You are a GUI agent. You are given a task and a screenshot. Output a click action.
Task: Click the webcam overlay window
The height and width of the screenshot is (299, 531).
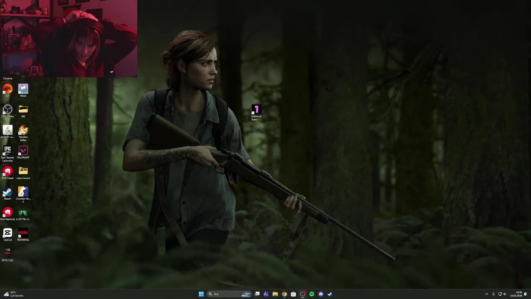tap(68, 38)
